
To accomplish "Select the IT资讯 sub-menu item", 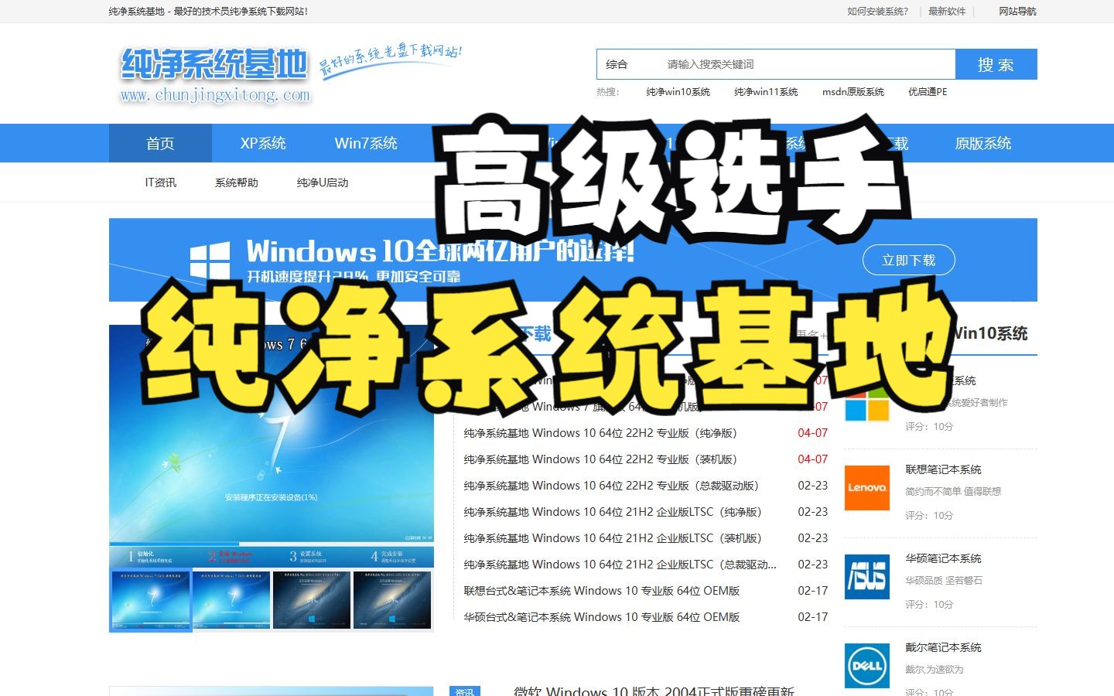I will (161, 183).
